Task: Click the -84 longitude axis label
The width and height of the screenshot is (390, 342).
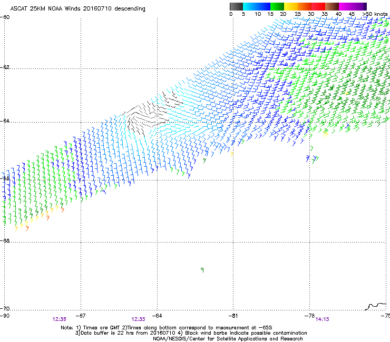Action: click(x=157, y=316)
